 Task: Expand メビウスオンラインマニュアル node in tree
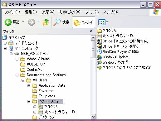coord(35,112)
